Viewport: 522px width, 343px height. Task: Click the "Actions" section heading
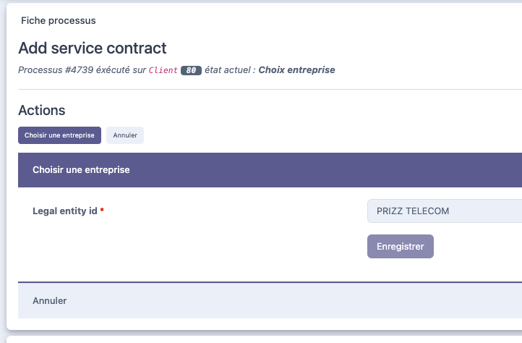[x=42, y=111]
